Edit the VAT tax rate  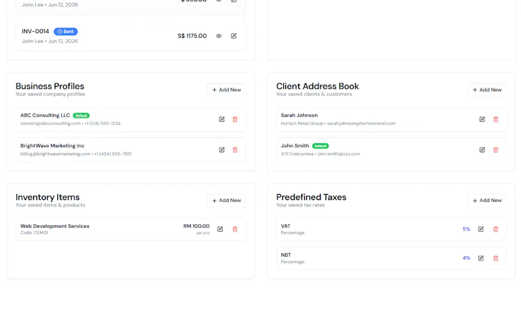481,229
